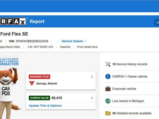
Task: Click the $8,410 value amount
Action: (x=57, y=98)
